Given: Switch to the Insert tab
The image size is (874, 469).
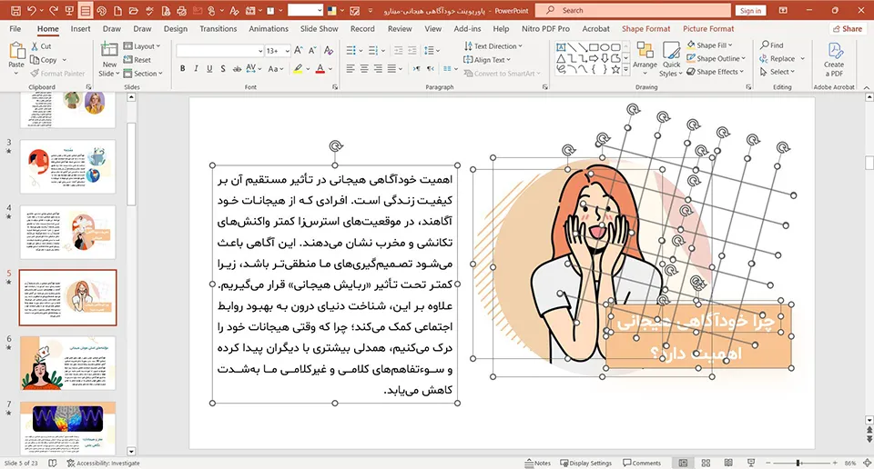Looking at the screenshot, I should [x=81, y=28].
